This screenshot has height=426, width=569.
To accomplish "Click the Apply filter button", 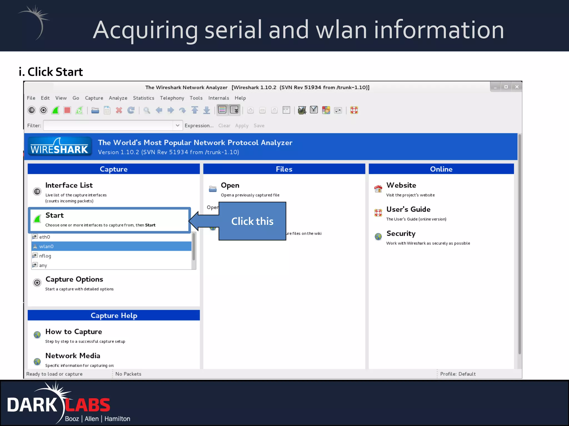I will 242,126.
